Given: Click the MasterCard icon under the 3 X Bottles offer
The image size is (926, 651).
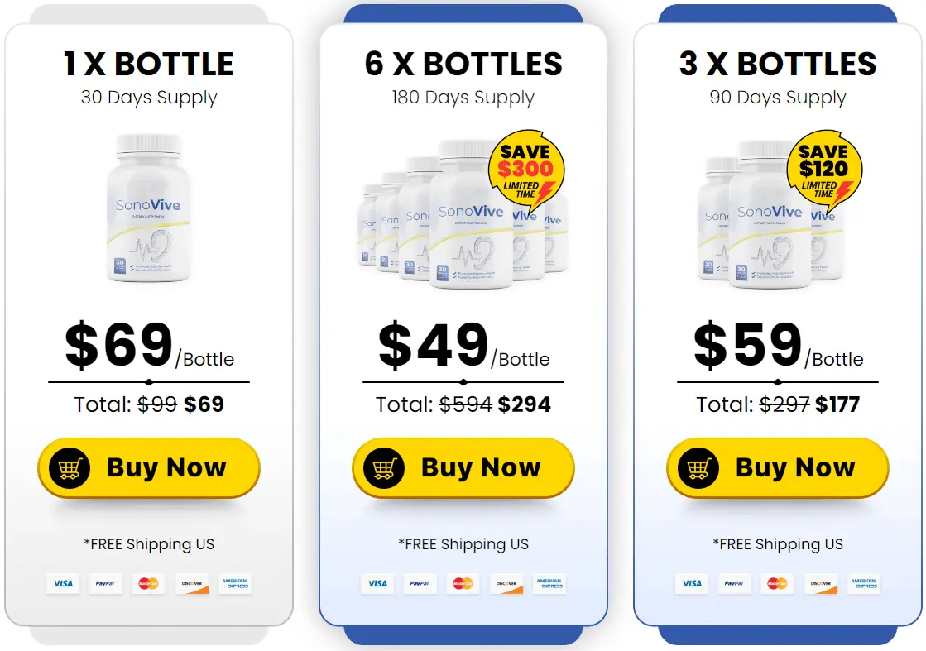Looking at the screenshot, I should pos(777,583).
